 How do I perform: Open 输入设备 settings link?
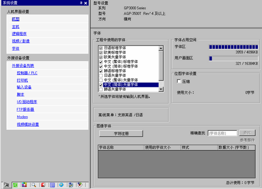24,87
